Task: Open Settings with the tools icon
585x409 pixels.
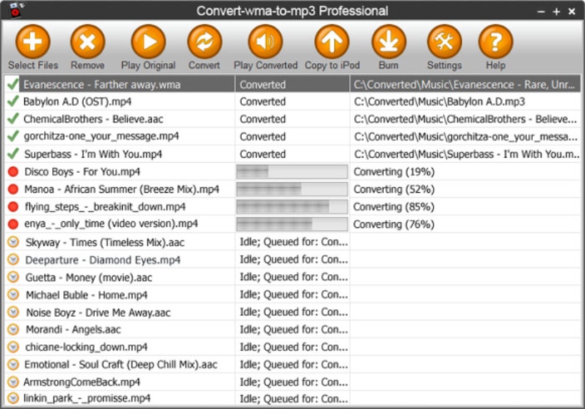Action: pyautogui.click(x=445, y=42)
